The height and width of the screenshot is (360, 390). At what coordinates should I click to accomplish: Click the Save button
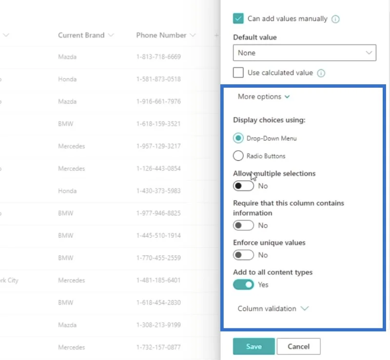coord(253,346)
